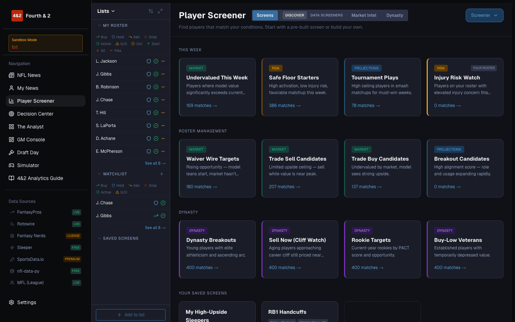This screenshot has height=322, width=515.
Task: Click hold shield icon for watchlist J. Chase
Action: pyautogui.click(x=156, y=203)
